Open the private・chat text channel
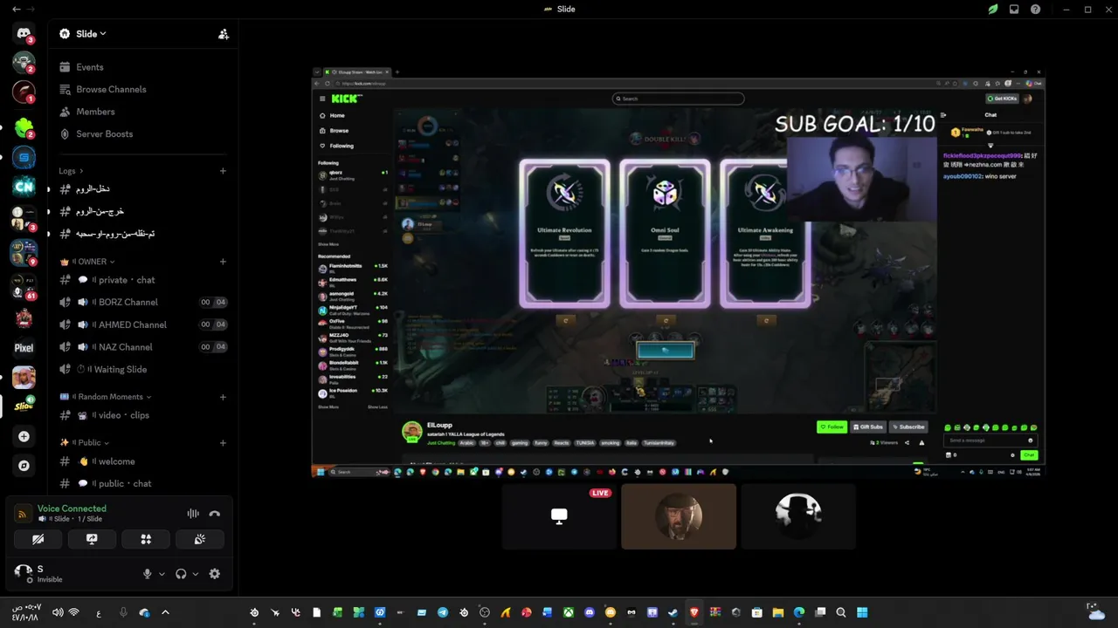This screenshot has width=1118, height=628. click(x=142, y=280)
